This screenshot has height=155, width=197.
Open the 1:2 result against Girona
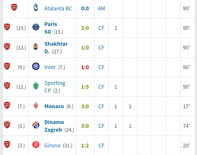coord(85,146)
